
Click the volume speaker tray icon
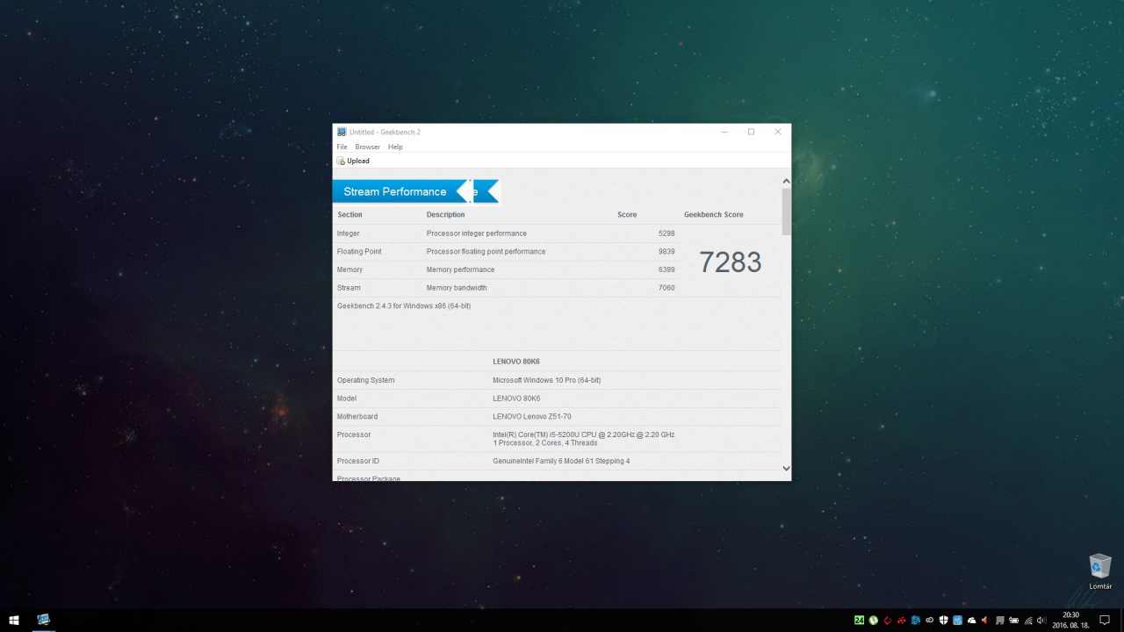click(1041, 621)
